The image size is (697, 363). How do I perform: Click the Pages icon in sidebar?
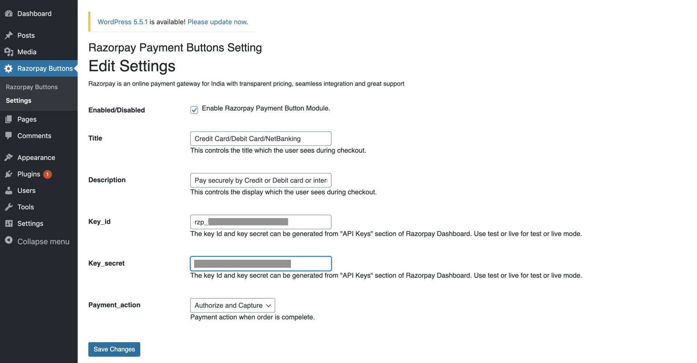(x=9, y=119)
